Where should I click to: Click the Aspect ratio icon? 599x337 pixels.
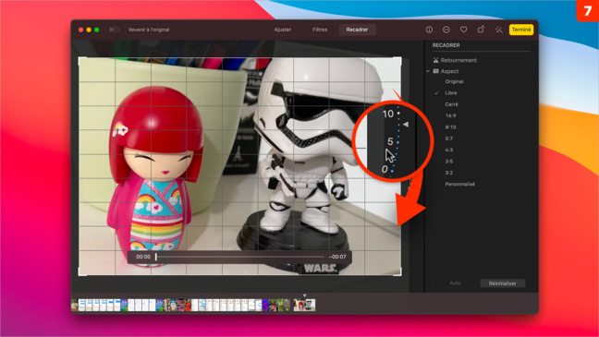(x=436, y=71)
